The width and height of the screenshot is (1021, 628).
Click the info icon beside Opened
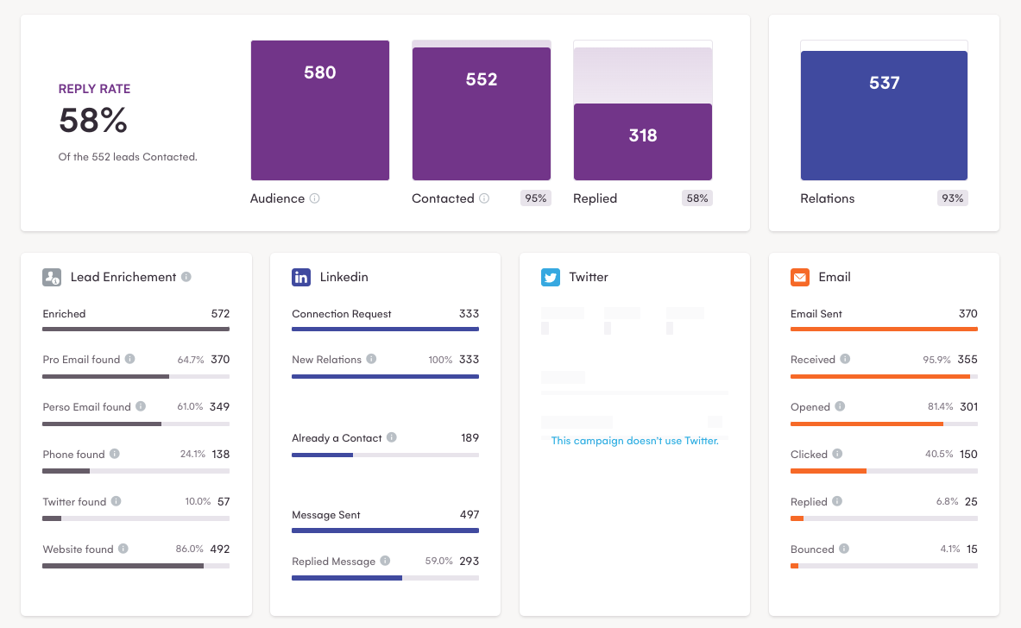pyautogui.click(x=839, y=406)
